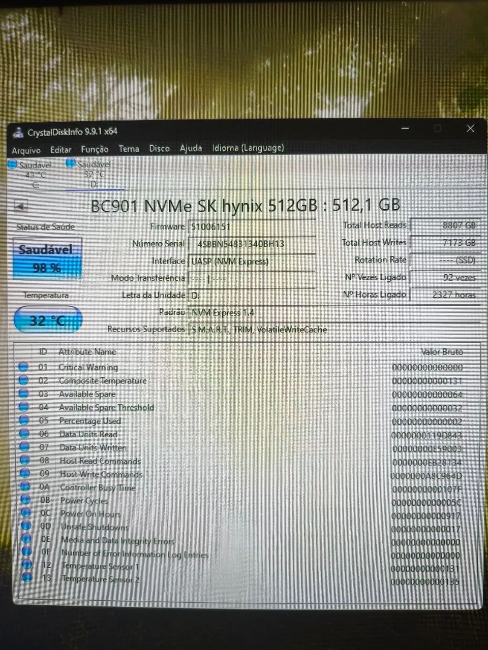Click the Rotation Rate value (SSD)
This screenshot has width=488, height=650.
point(444,260)
